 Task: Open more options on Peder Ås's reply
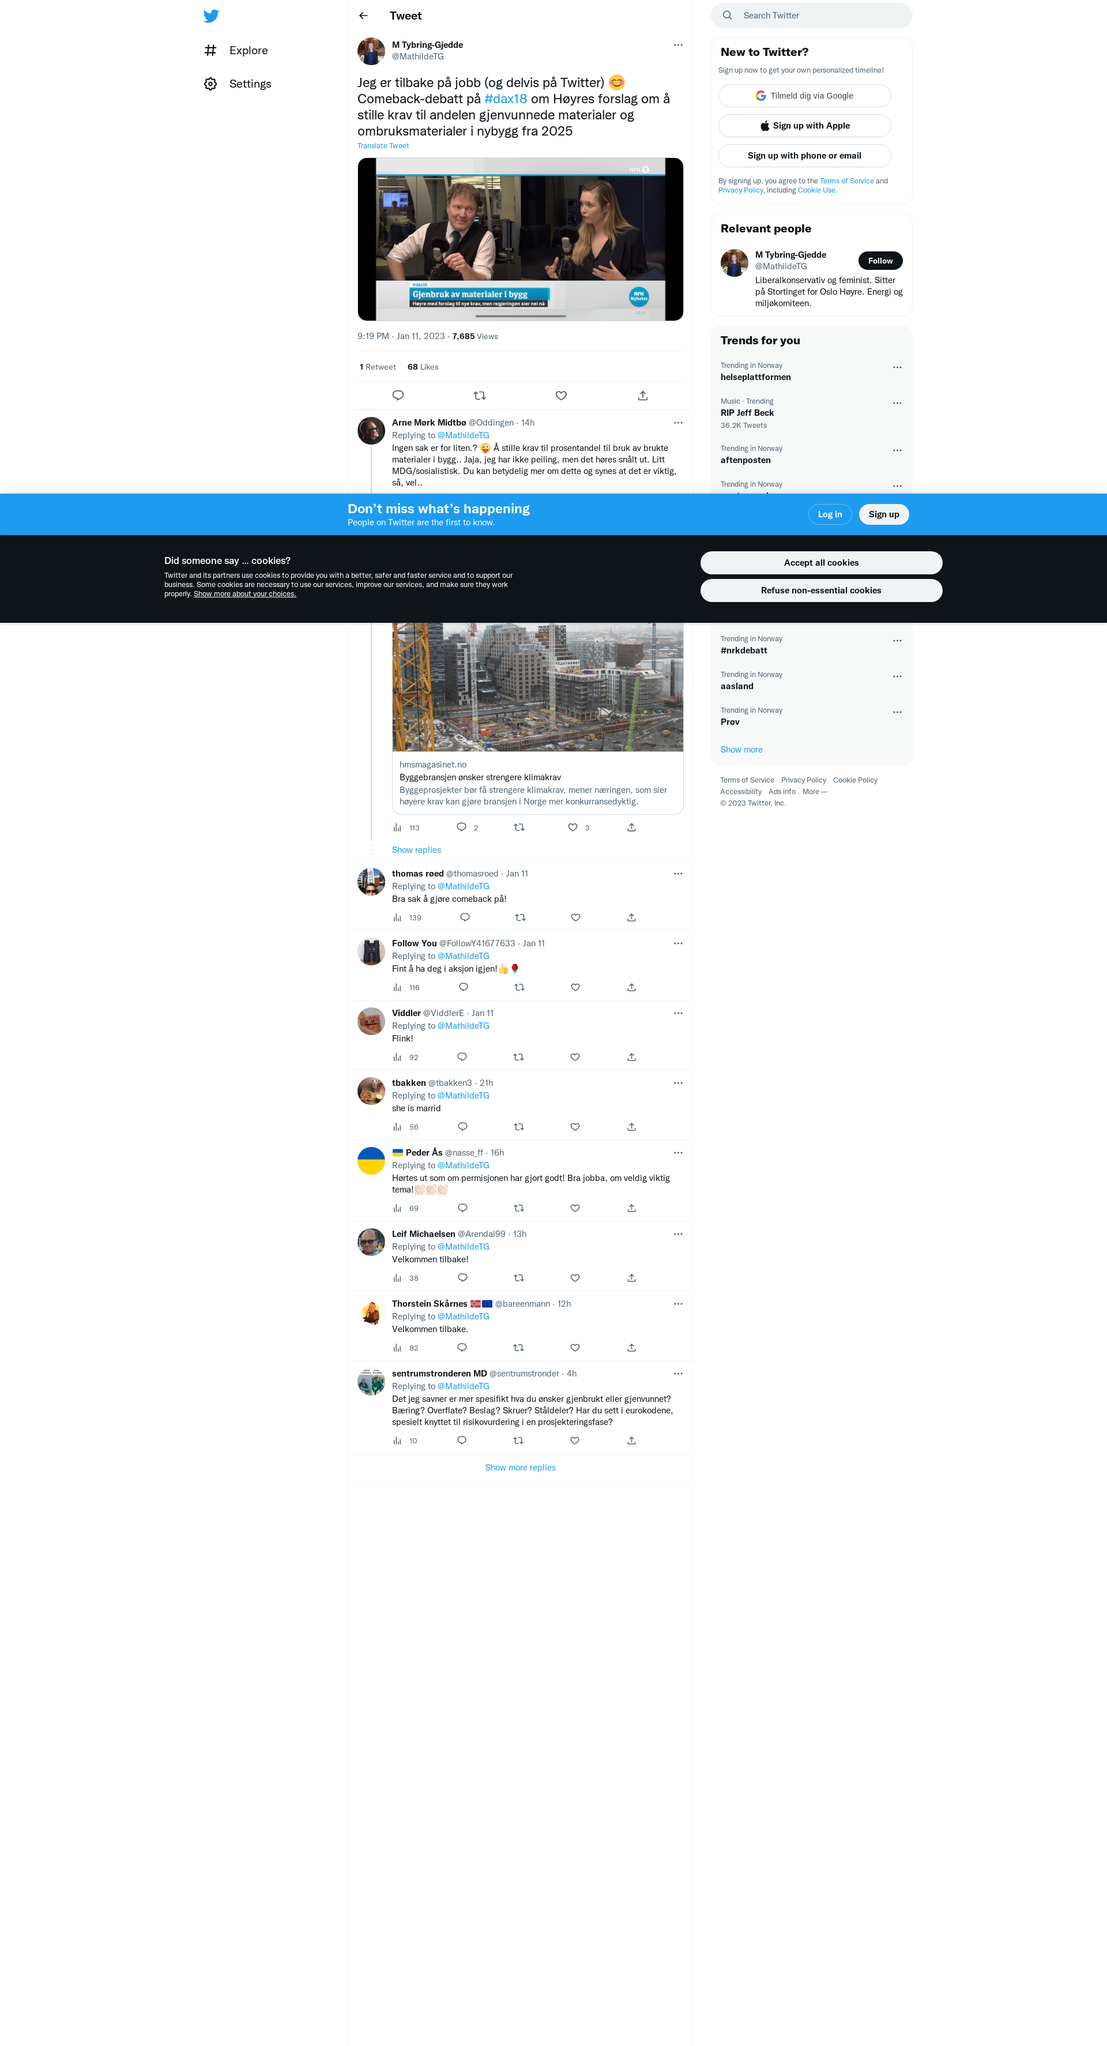click(x=677, y=1153)
